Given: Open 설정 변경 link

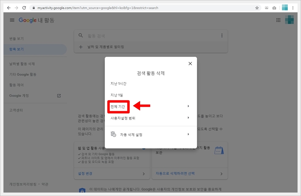Looking at the screenshot, I should point(85,173).
